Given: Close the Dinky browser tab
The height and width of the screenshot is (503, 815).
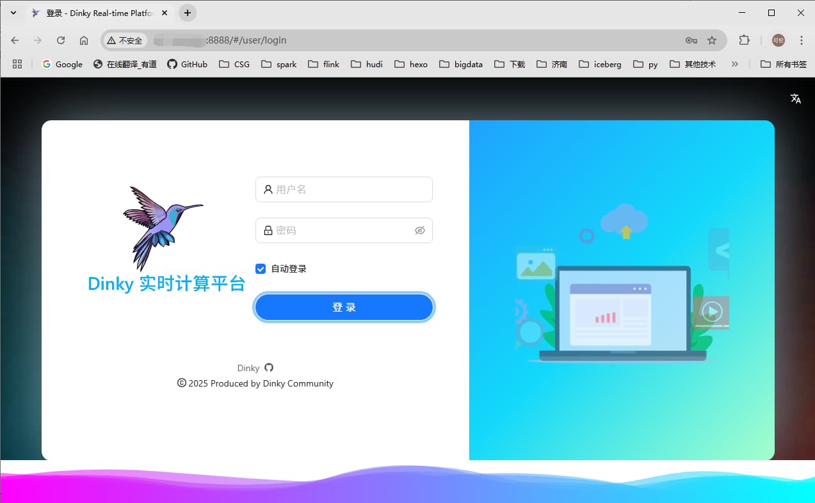Looking at the screenshot, I should pos(165,13).
